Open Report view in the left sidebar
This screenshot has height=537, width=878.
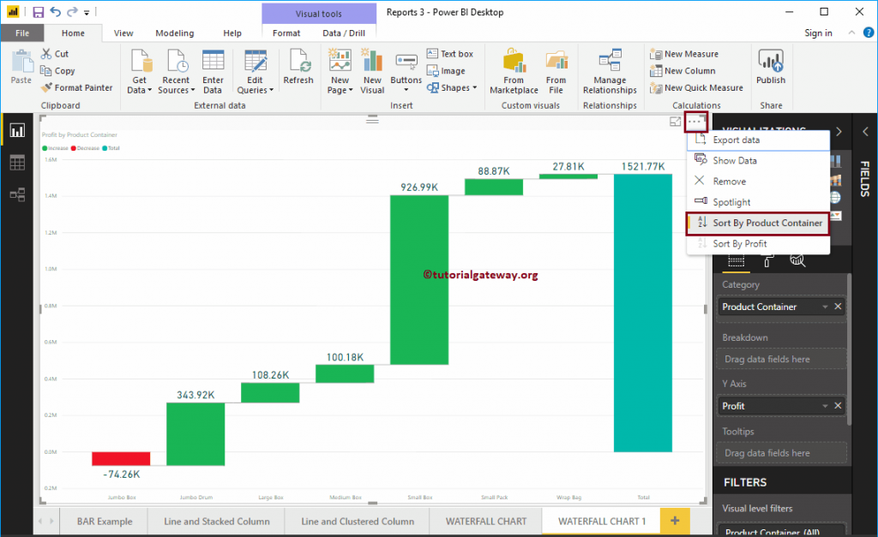(15, 129)
